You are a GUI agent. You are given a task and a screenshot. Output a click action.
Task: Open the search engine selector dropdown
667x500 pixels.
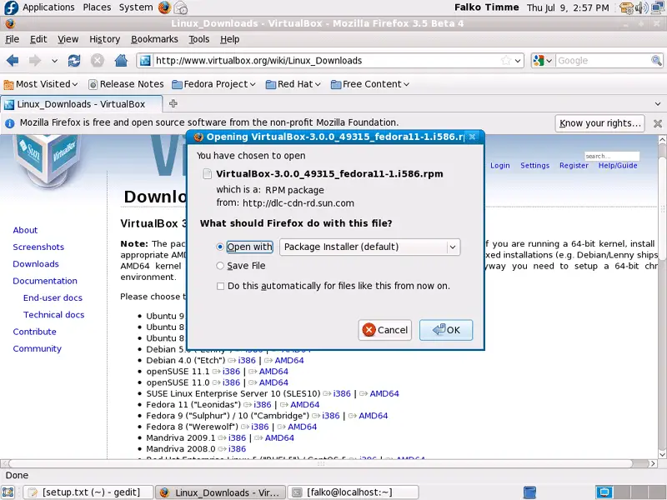[543, 61]
